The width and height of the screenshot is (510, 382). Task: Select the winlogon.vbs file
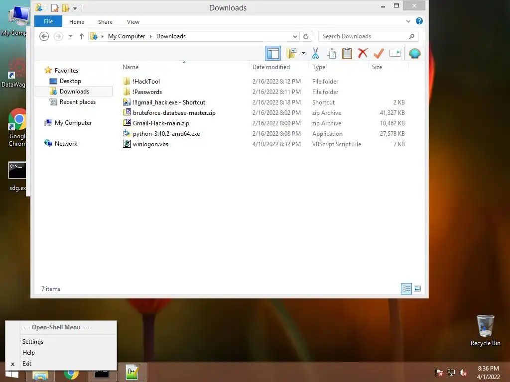click(150, 144)
